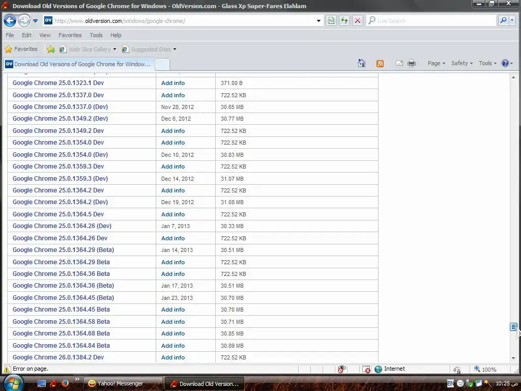Open the Favorites menu
The height and width of the screenshot is (391, 521).
[70, 35]
